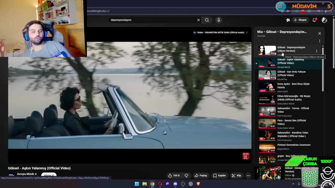This screenshot has width=335, height=188.
Task: Play the gripin - Beş thumbnail
Action: pyautogui.click(x=267, y=158)
